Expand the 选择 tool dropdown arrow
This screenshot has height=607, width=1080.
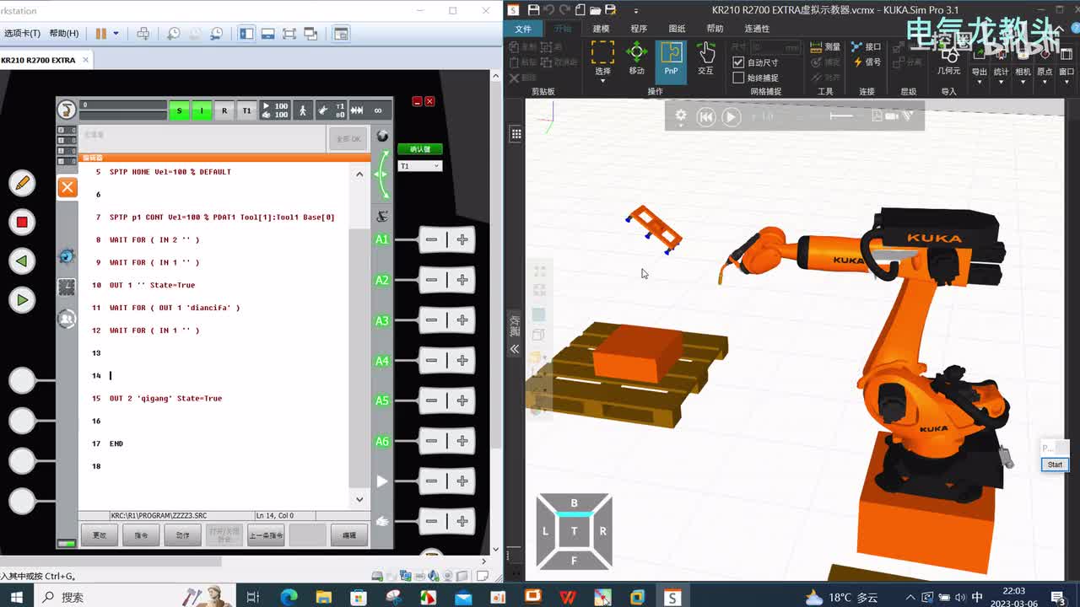[x=602, y=81]
